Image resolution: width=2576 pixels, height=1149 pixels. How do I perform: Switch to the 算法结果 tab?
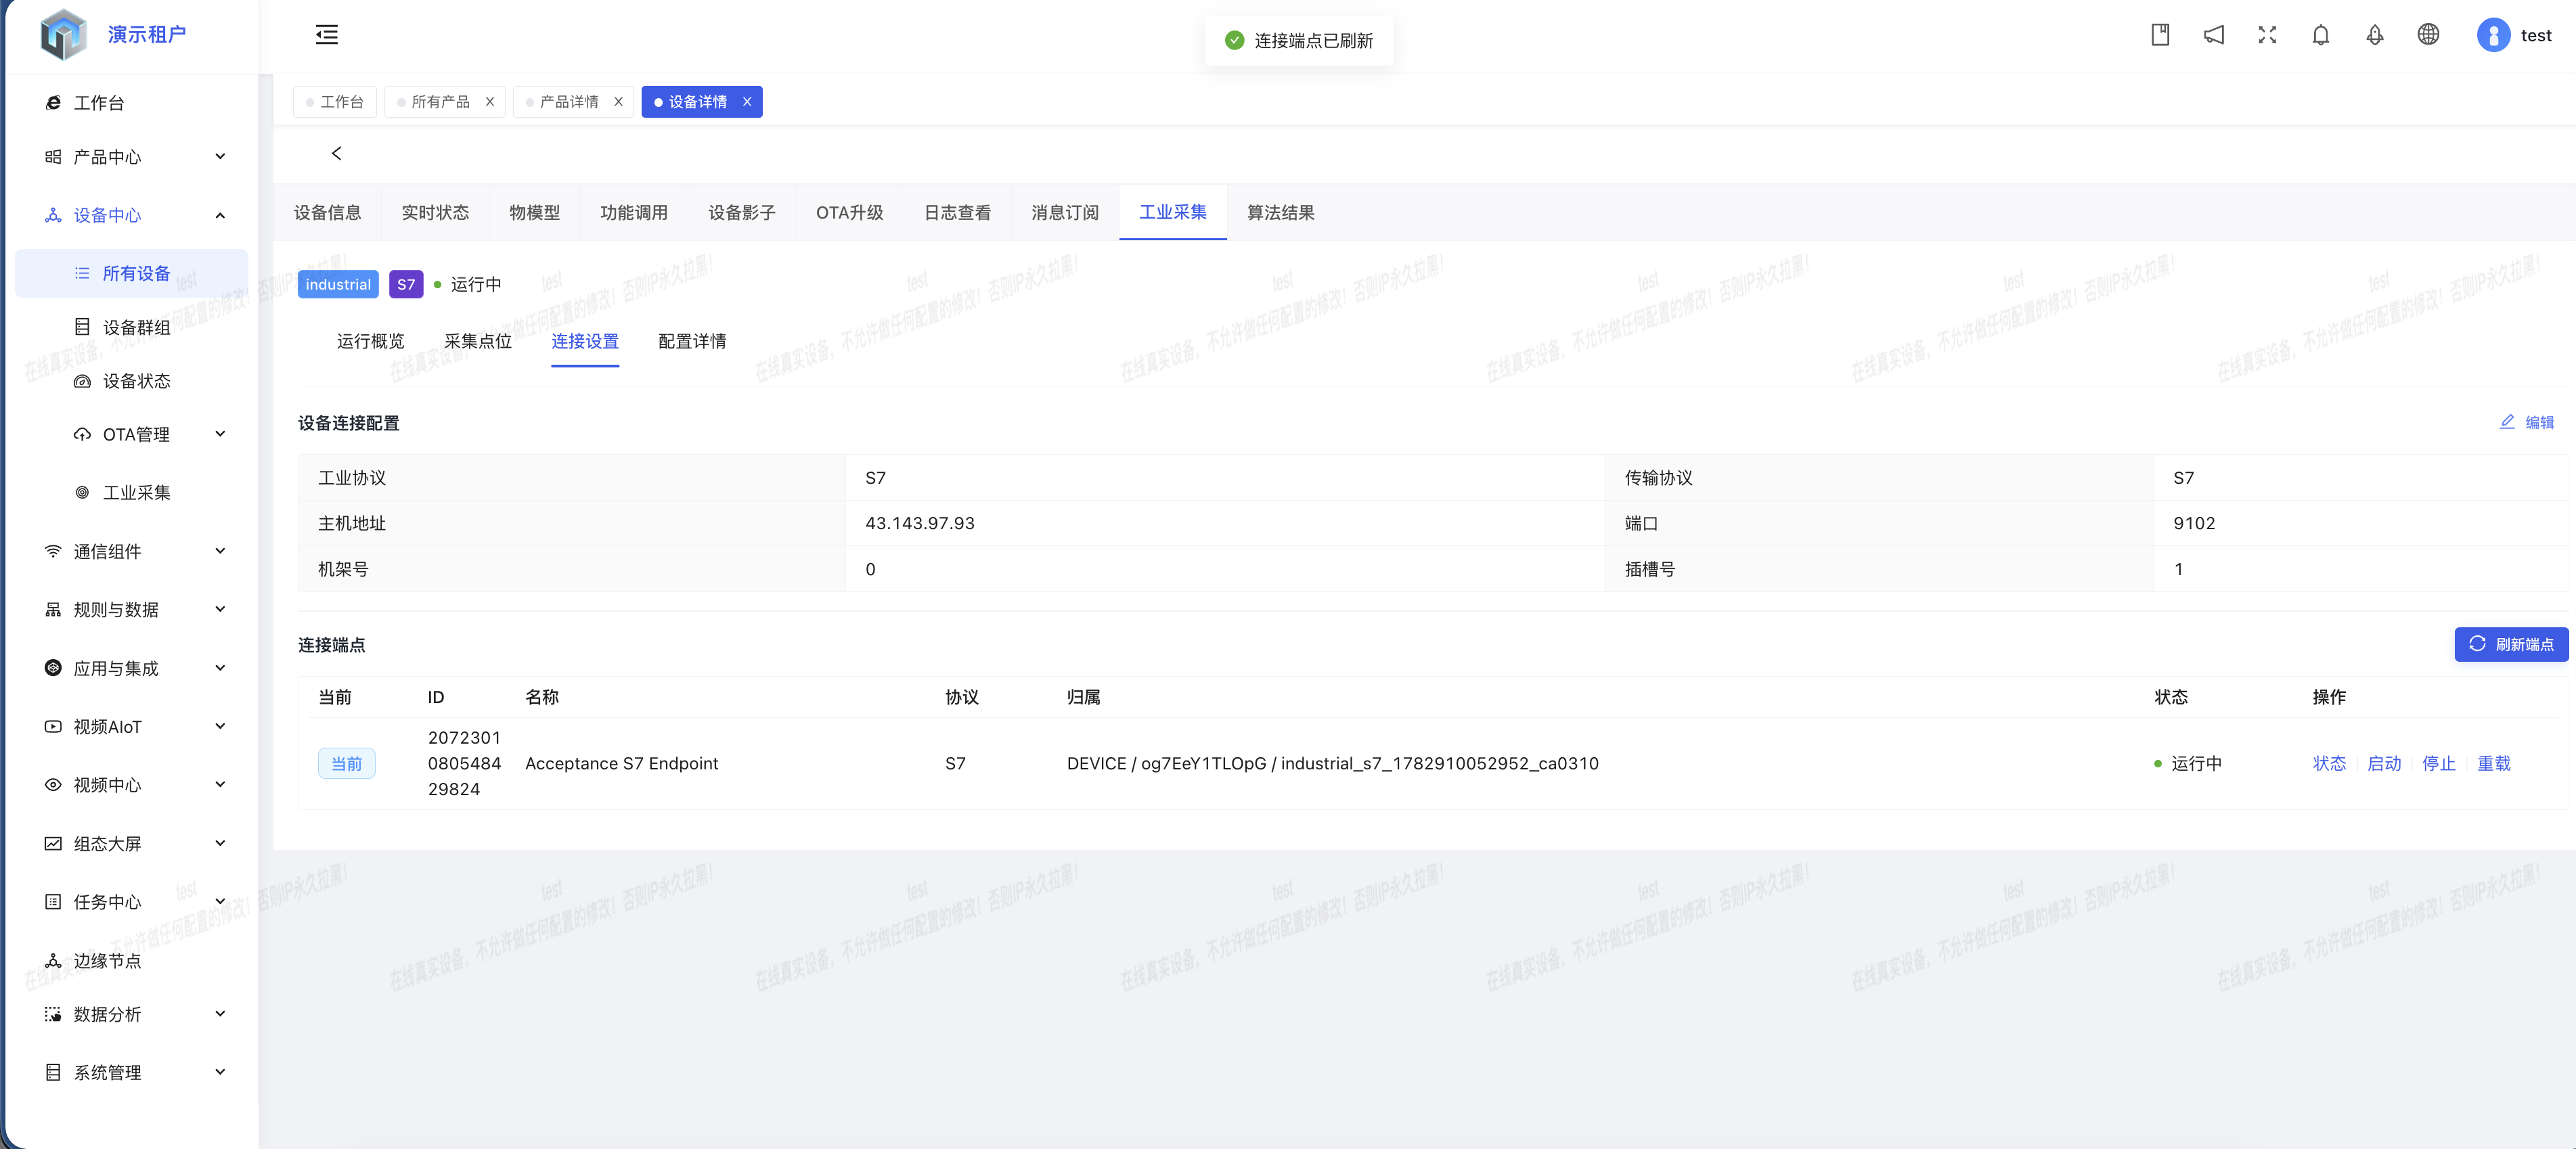pyautogui.click(x=1281, y=212)
